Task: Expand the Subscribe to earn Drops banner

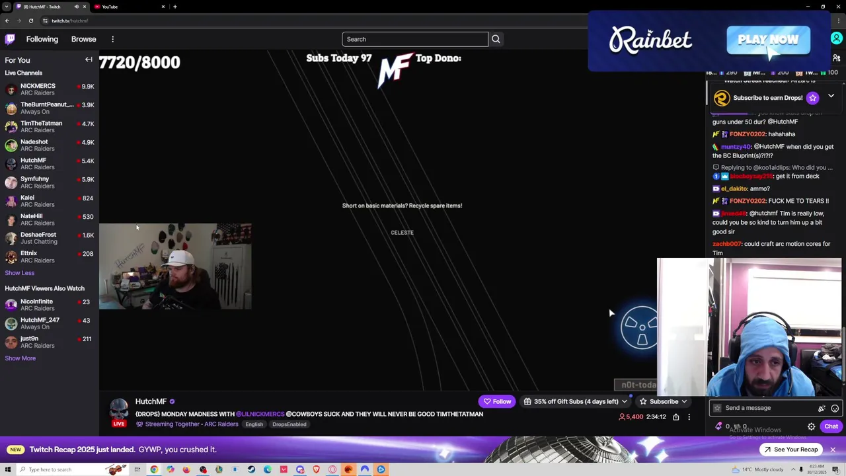Action: tap(831, 96)
